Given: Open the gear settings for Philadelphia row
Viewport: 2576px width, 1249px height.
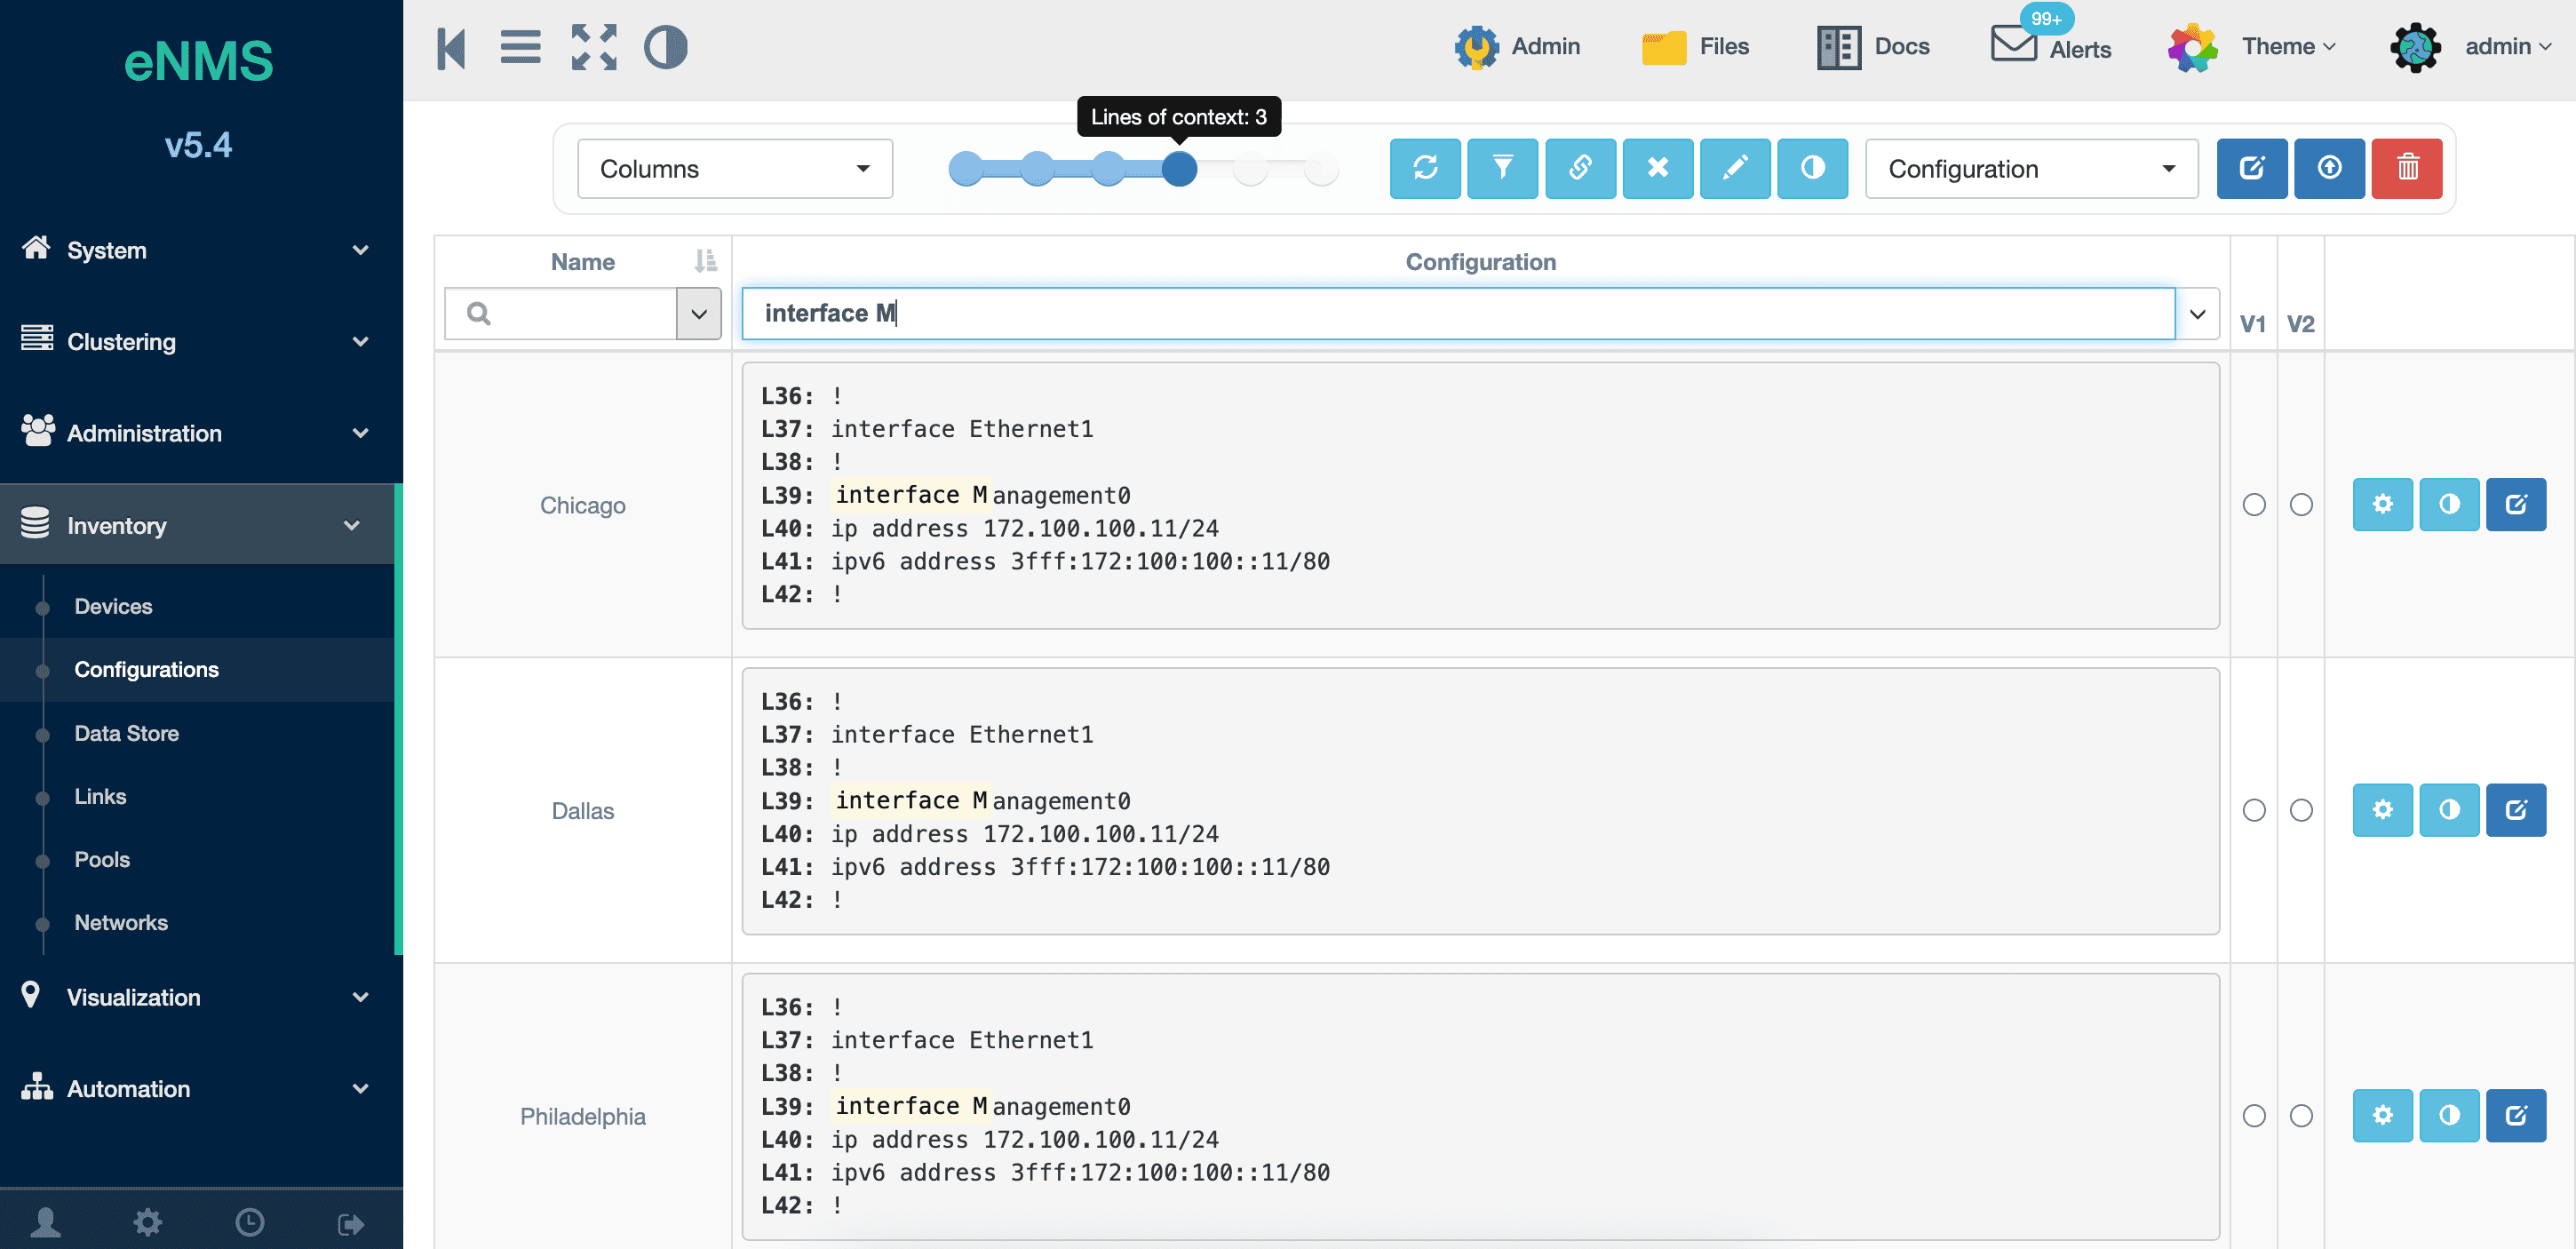Looking at the screenshot, I should pos(2383,1115).
